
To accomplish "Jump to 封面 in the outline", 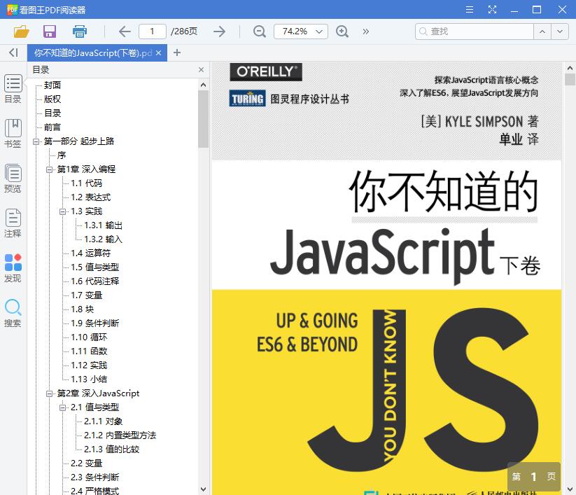I will pyautogui.click(x=52, y=85).
